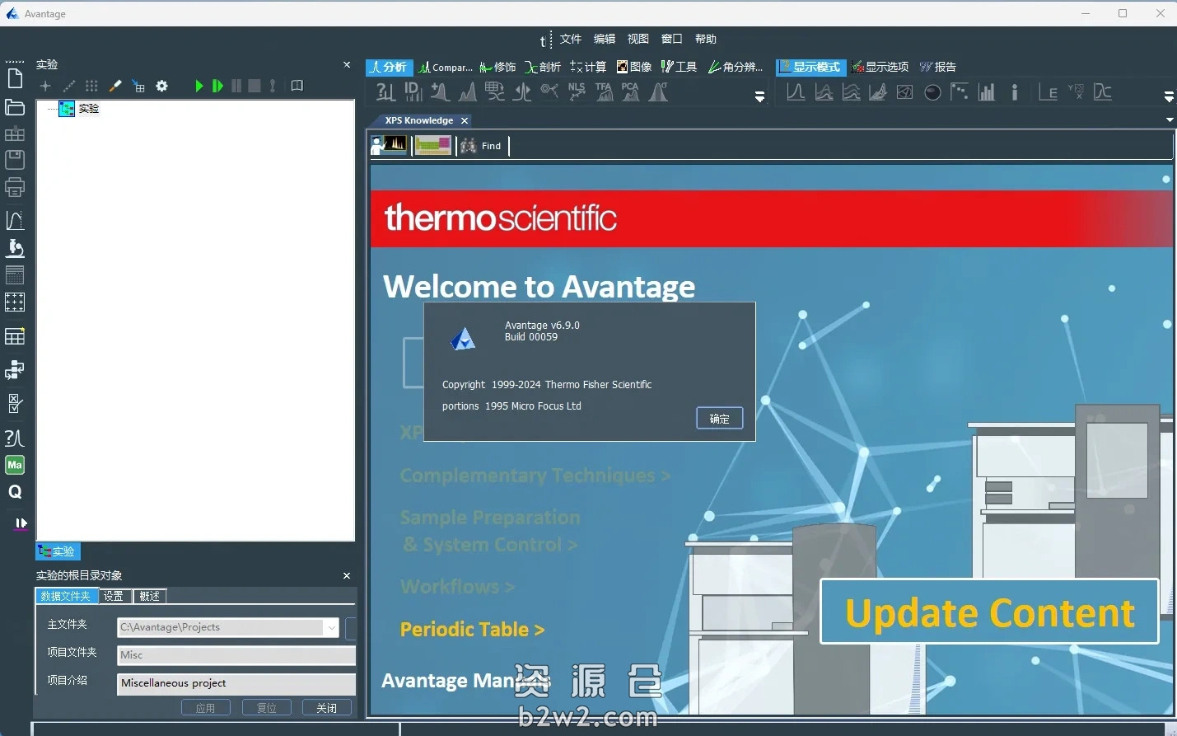The image size is (1177, 736).
Task: Click the printer icon in left sidebar
Action: click(x=15, y=187)
